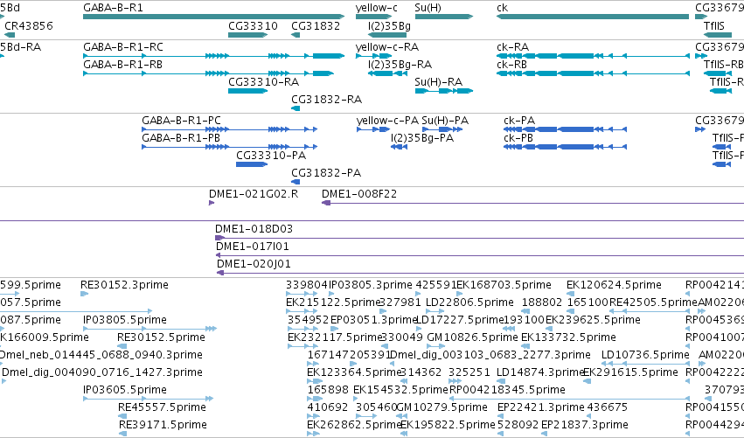The image size is (744, 438).
Task: Open protein GABA-B-R1-PB
Action: point(181,138)
